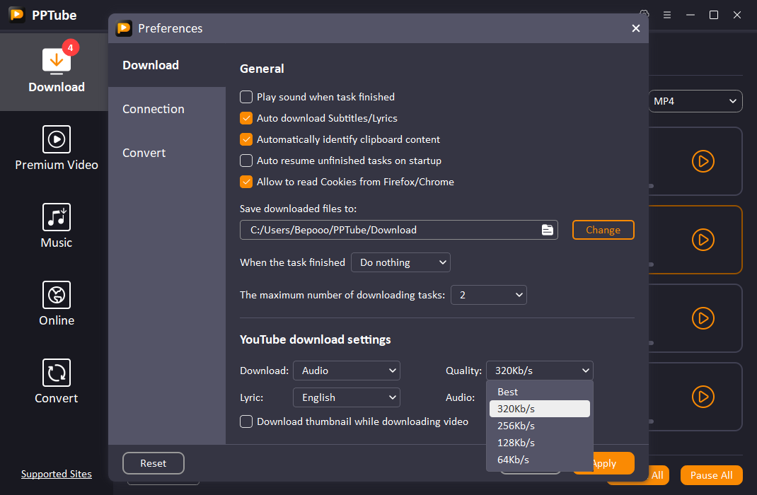Viewport: 757px width, 495px height.
Task: Open the hamburger menu in the title bar
Action: coord(667,14)
